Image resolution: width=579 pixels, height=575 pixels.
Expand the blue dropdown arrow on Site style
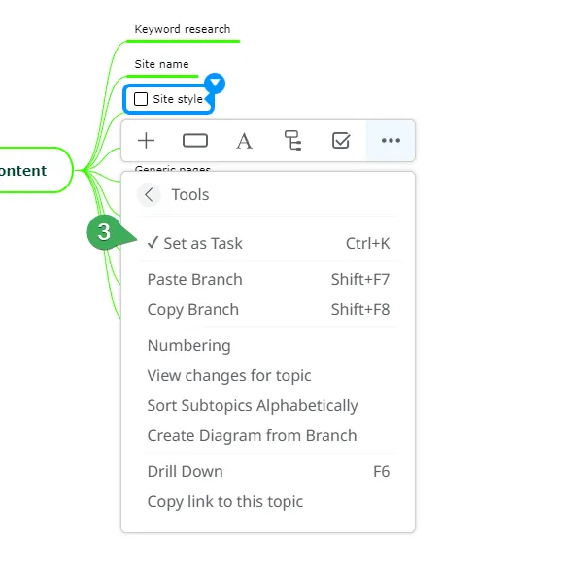click(x=215, y=83)
